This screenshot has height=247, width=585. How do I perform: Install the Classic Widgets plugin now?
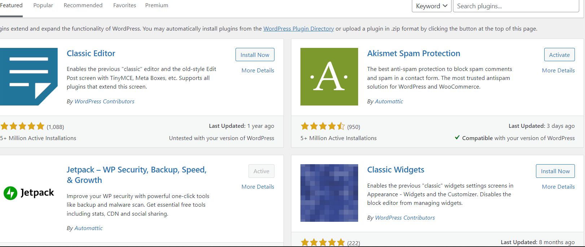click(555, 171)
